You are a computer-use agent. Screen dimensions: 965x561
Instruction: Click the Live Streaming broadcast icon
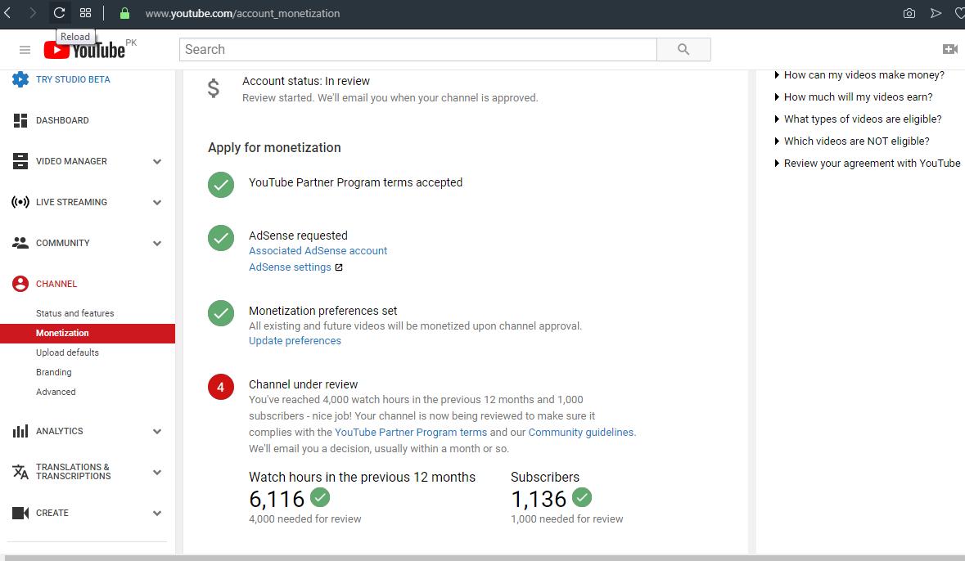coord(20,202)
